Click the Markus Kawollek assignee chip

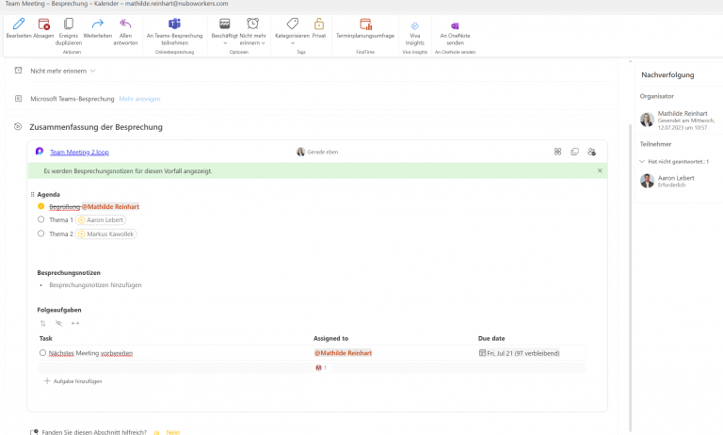(x=106, y=234)
